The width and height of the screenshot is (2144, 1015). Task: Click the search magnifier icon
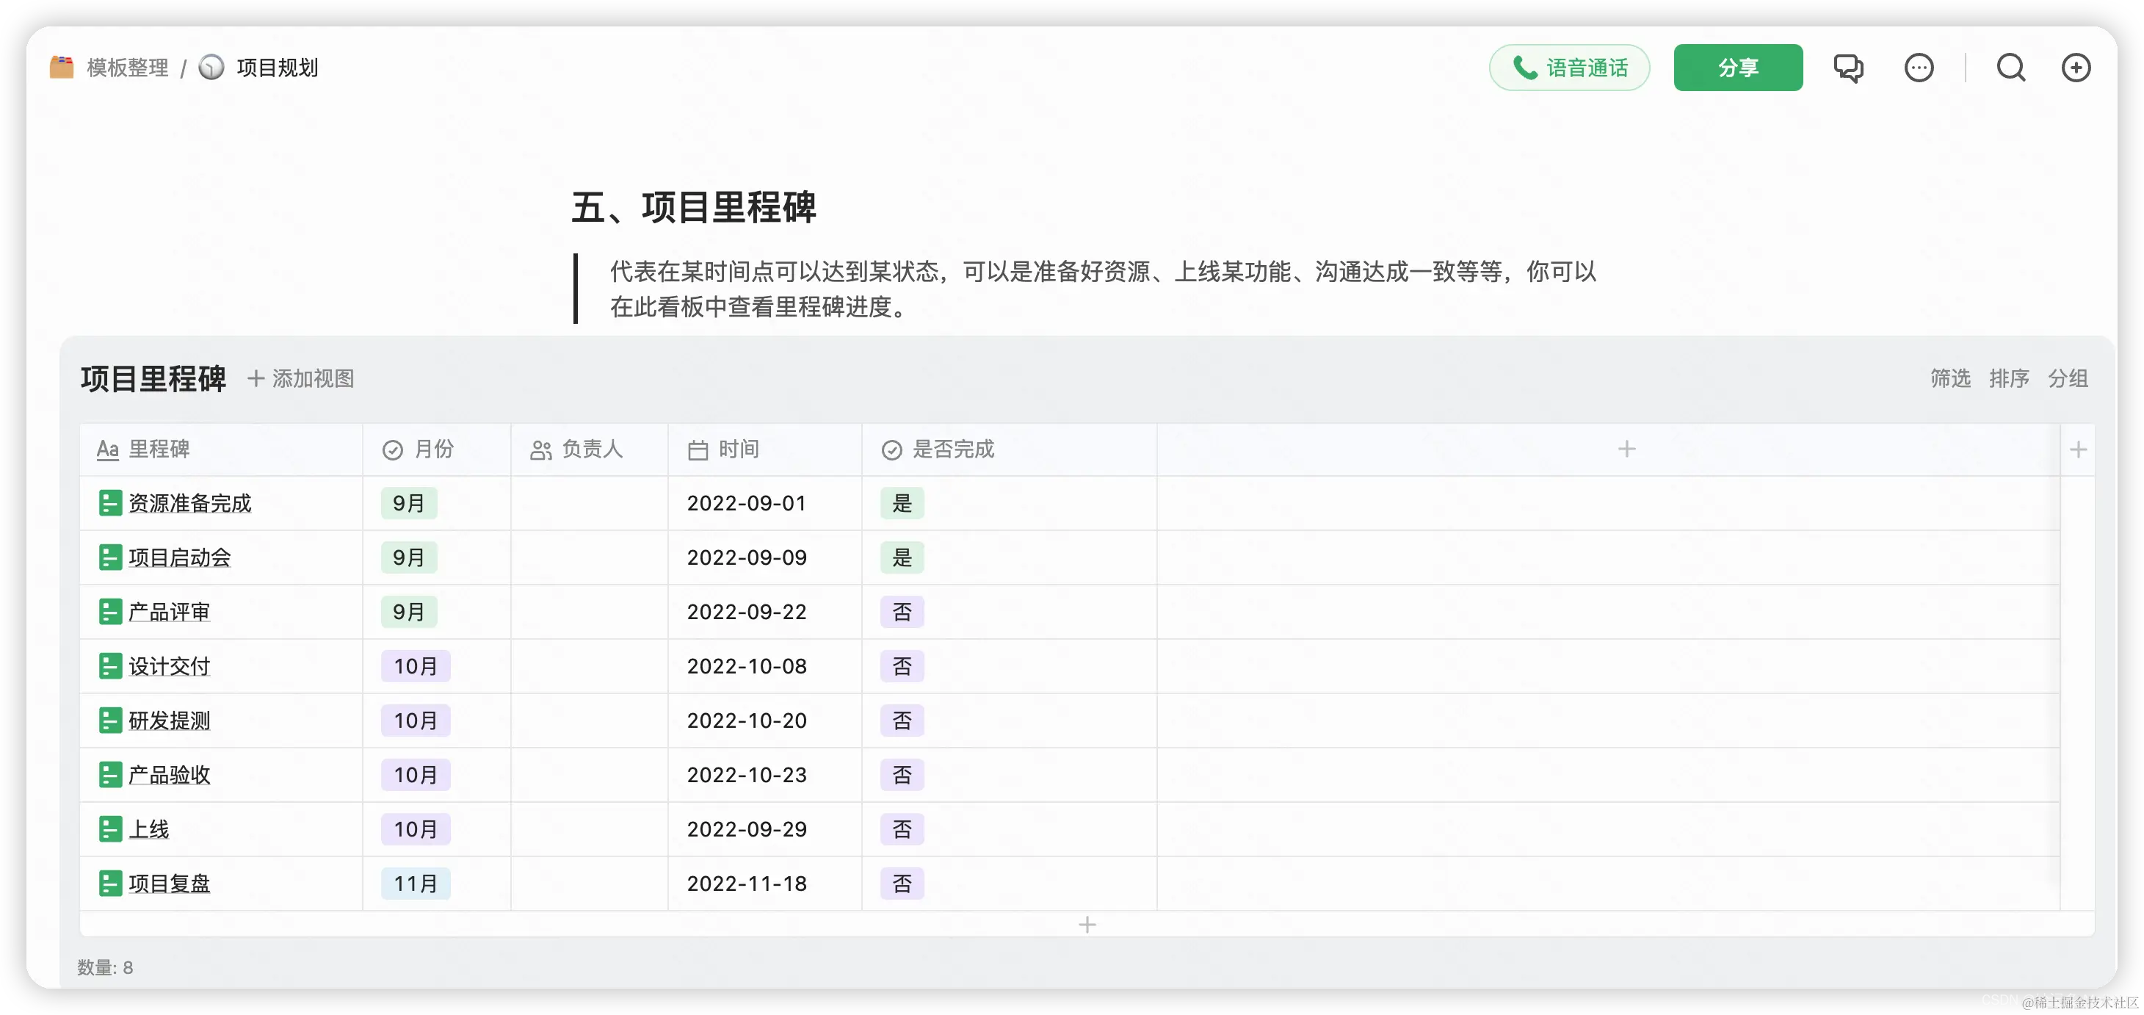pyautogui.click(x=2011, y=68)
